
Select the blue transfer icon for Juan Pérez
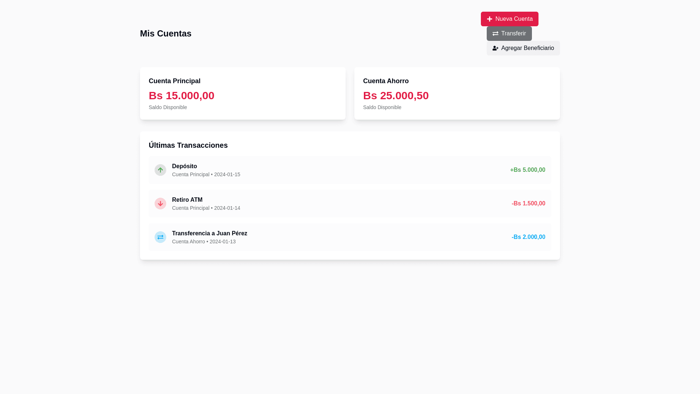[x=160, y=237]
